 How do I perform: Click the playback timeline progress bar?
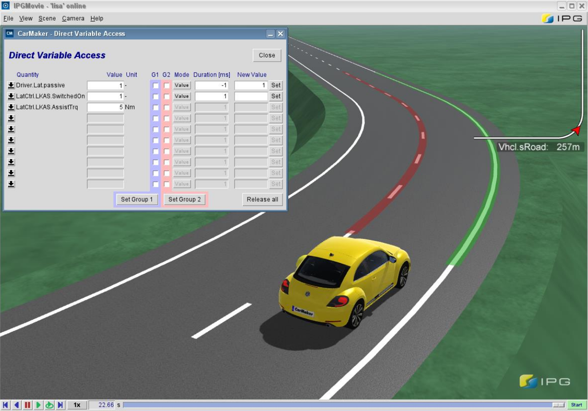pos(335,405)
